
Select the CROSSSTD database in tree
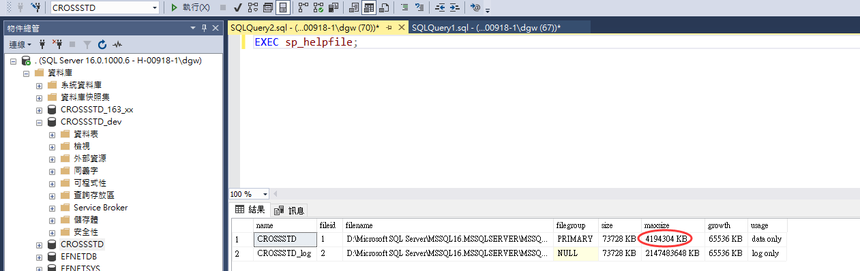pos(82,244)
